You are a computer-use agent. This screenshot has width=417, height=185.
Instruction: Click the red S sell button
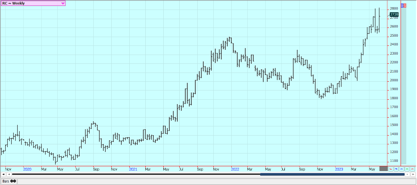405,5
